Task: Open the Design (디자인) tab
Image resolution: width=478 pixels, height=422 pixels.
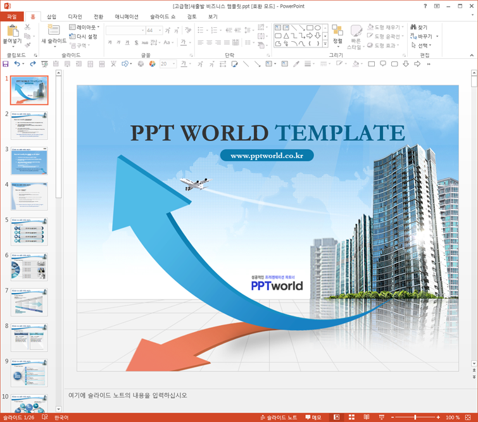Action: [x=75, y=16]
